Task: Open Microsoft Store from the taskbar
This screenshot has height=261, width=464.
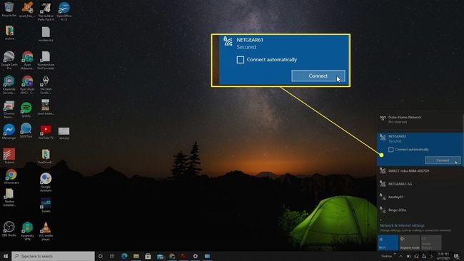Action: (148, 256)
